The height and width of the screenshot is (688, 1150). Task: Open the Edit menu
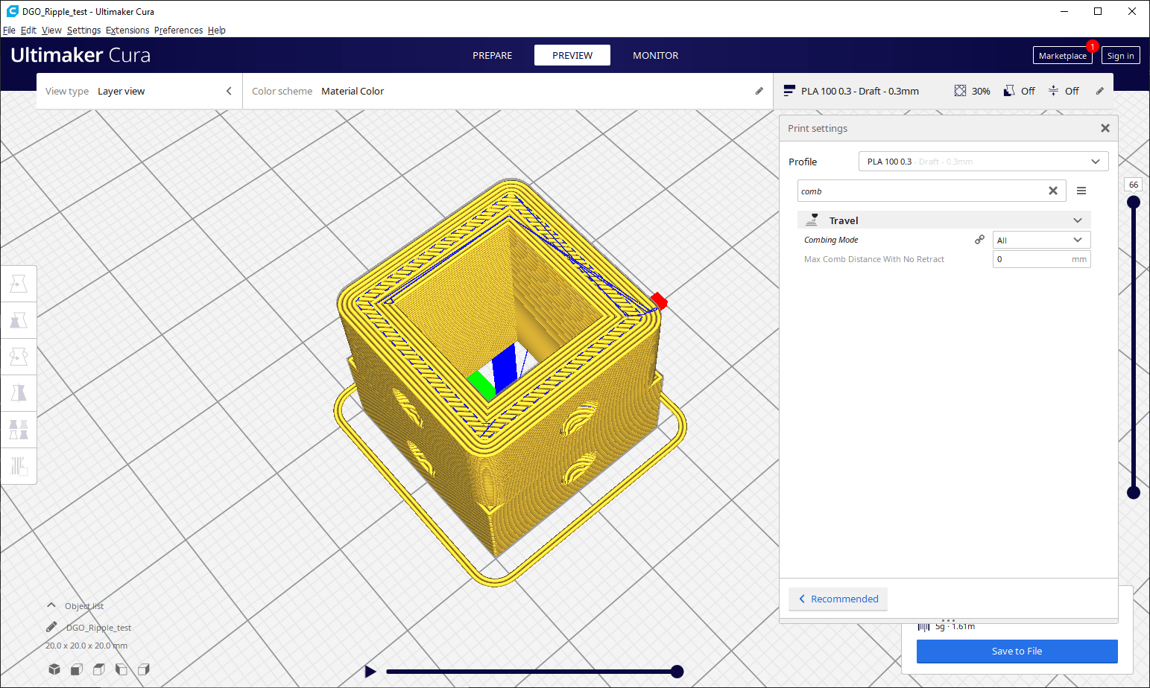[x=28, y=30]
